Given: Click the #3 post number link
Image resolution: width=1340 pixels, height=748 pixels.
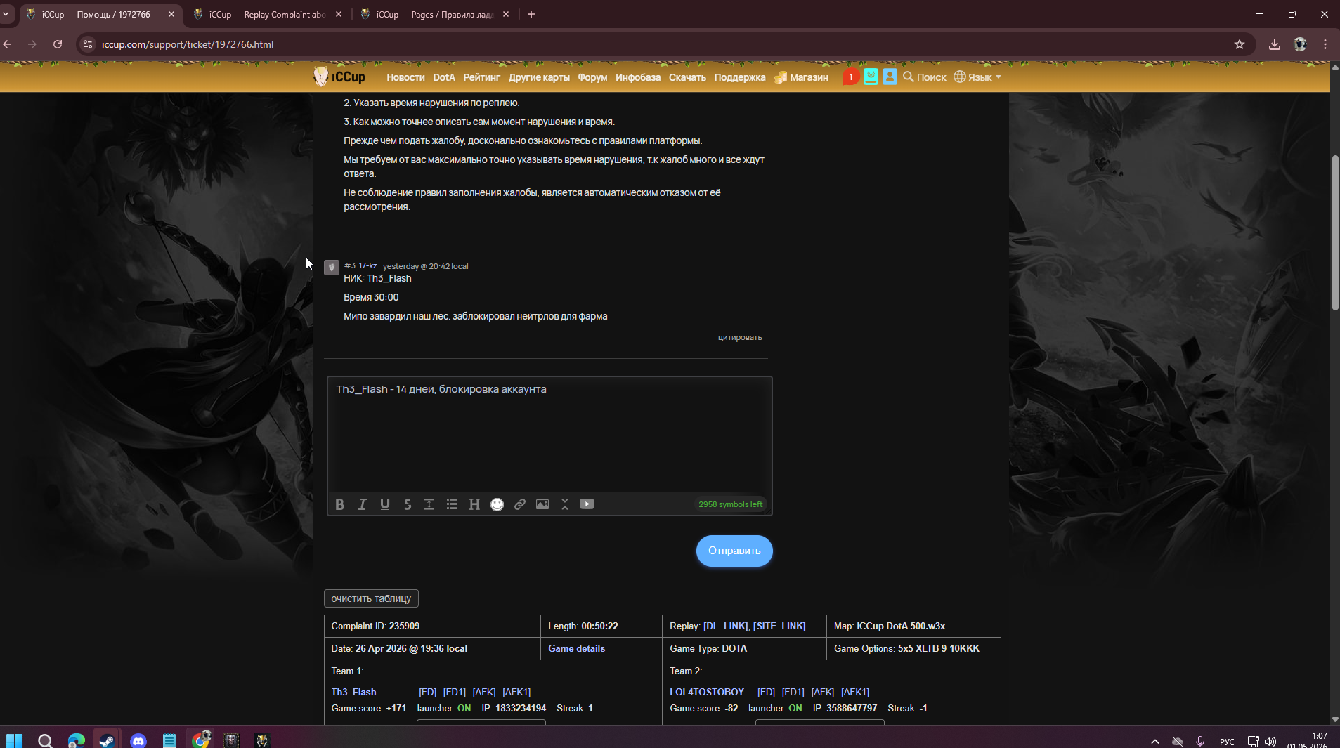Looking at the screenshot, I should pyautogui.click(x=350, y=265).
